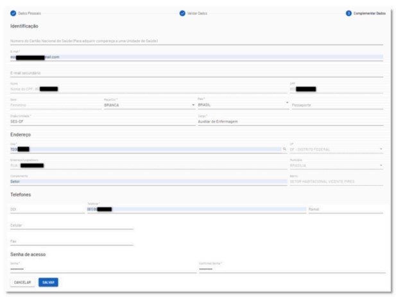Click the Validar Dados step checkmark icon
This screenshot has width=396, height=297.
click(182, 13)
